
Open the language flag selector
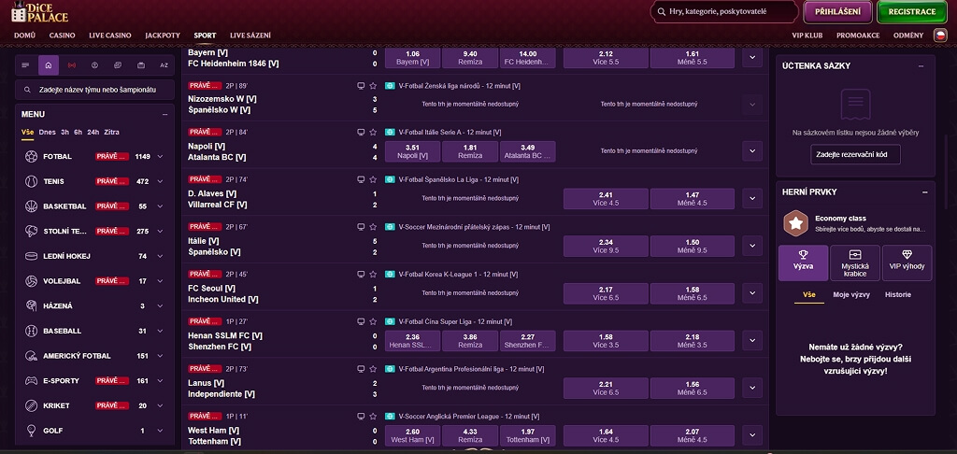940,35
